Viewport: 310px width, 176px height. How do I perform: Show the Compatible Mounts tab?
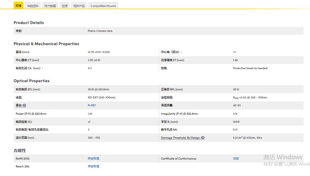[103, 6]
